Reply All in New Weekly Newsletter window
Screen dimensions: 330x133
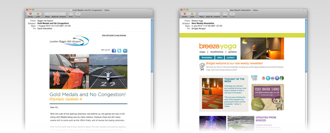point(209,14)
